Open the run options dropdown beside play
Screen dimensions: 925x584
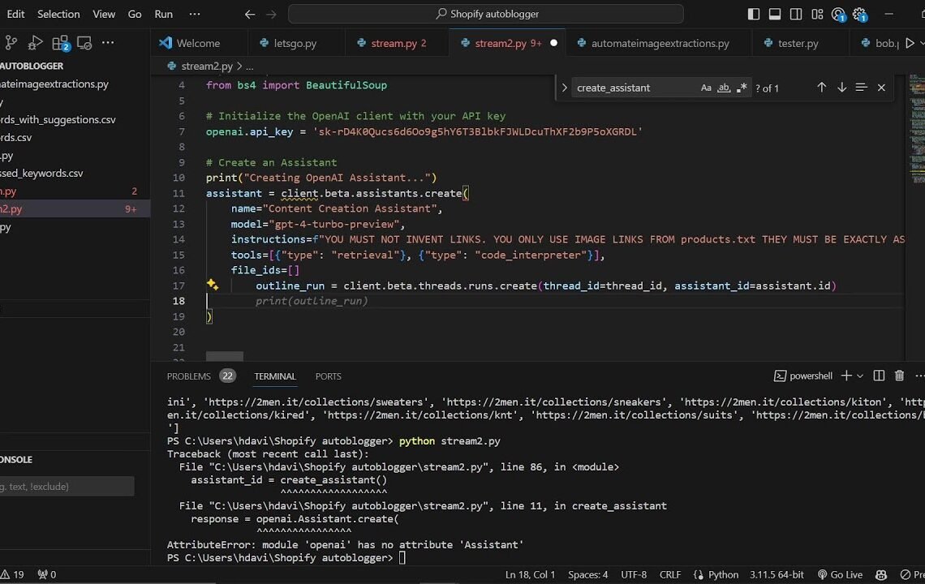point(922,43)
